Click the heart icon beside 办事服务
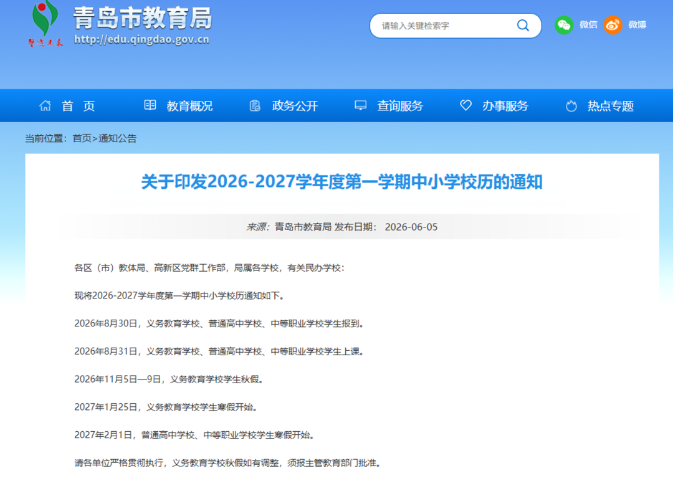This screenshot has height=486, width=673. [x=465, y=105]
